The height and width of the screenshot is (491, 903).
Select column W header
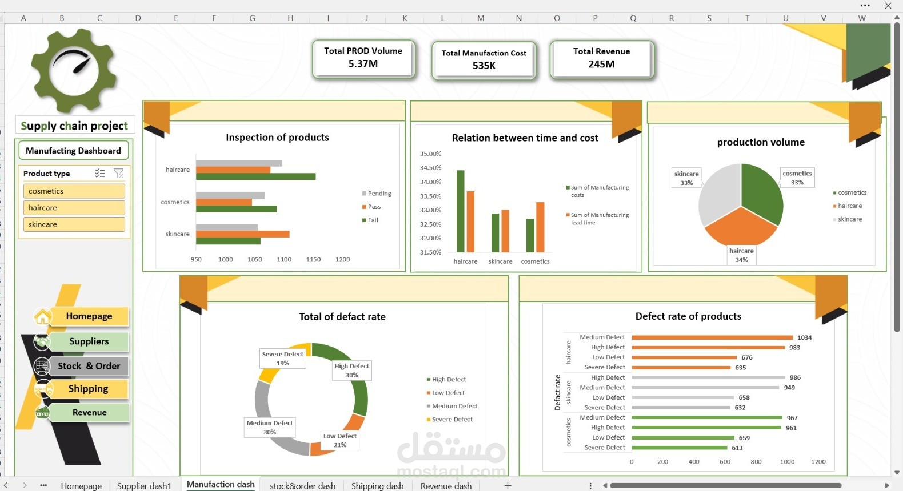click(x=862, y=18)
